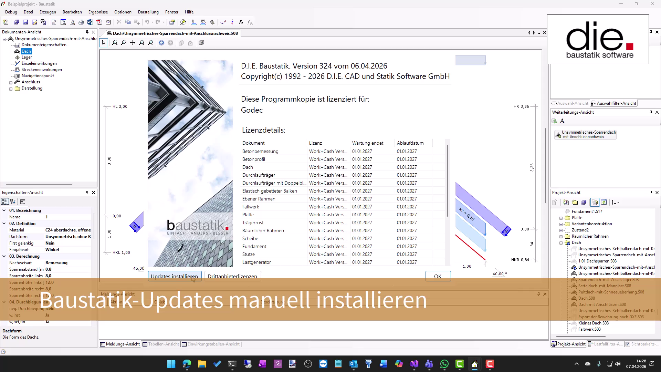
Task: Collapse the Dach folder in Projekt-Ansicht
Action: [x=561, y=243]
